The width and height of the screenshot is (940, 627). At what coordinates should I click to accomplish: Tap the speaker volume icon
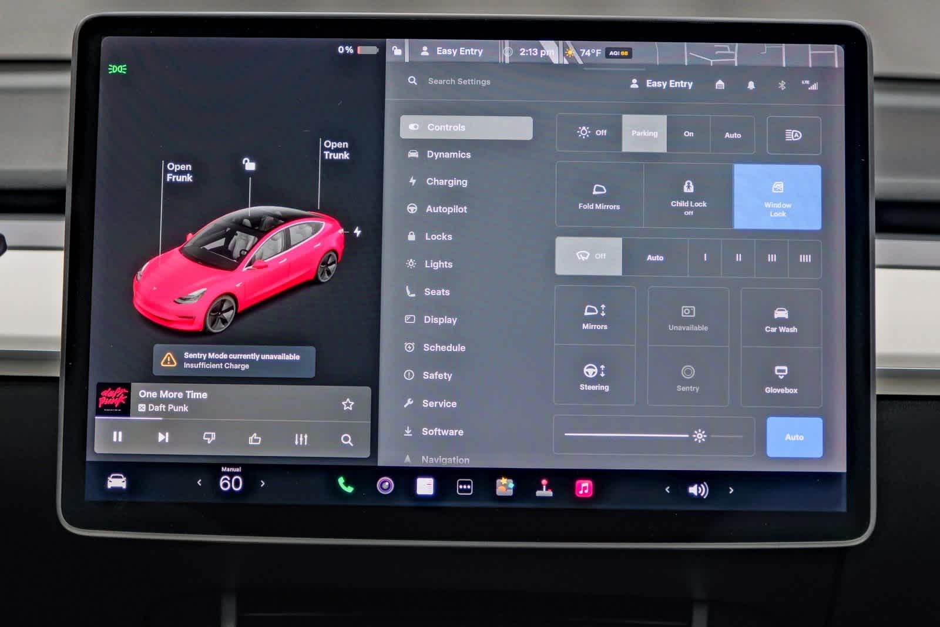point(697,489)
